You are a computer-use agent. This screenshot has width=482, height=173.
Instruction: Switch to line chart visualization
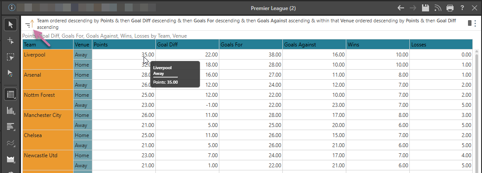pyautogui.click(x=11, y=143)
